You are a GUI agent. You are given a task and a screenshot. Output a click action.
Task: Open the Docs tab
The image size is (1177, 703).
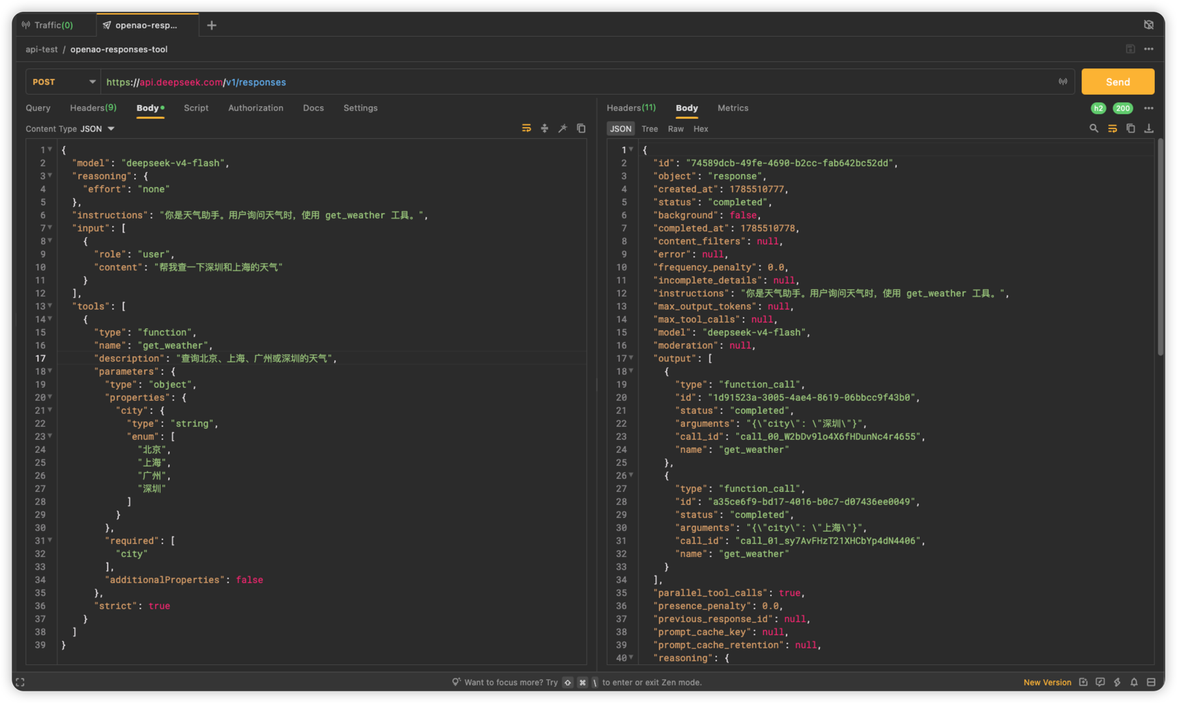[313, 108]
